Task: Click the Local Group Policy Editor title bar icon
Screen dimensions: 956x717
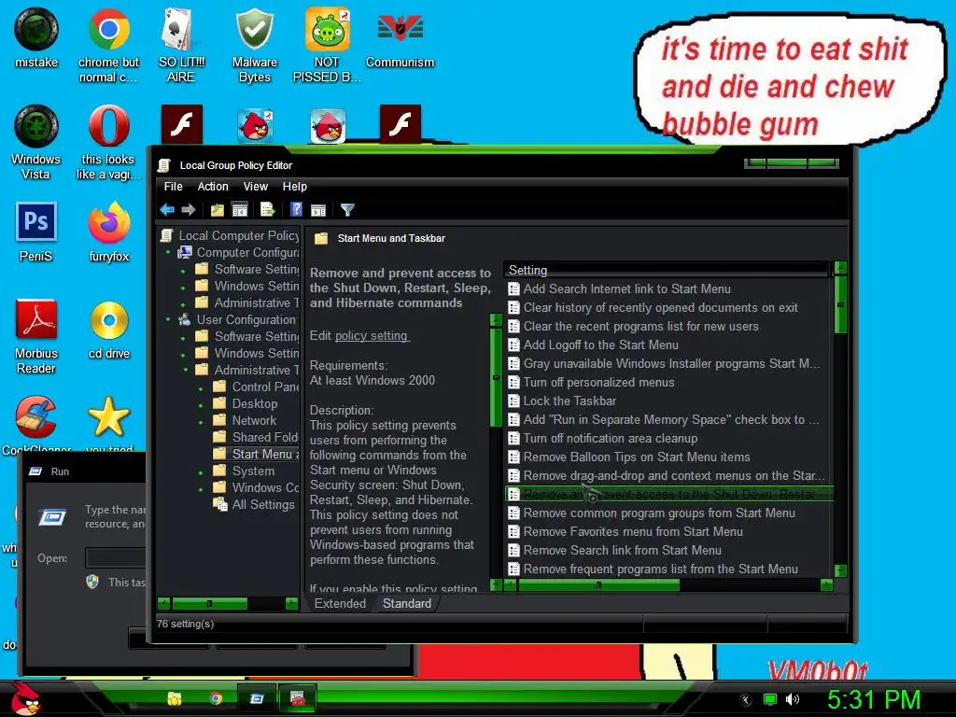Action: pos(163,165)
